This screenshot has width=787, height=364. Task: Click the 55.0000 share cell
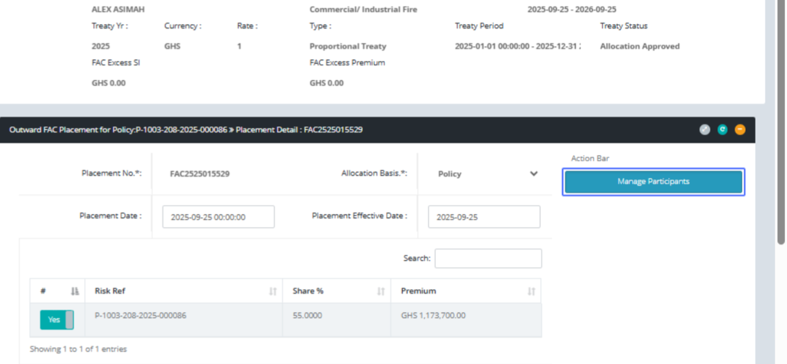coord(307,316)
